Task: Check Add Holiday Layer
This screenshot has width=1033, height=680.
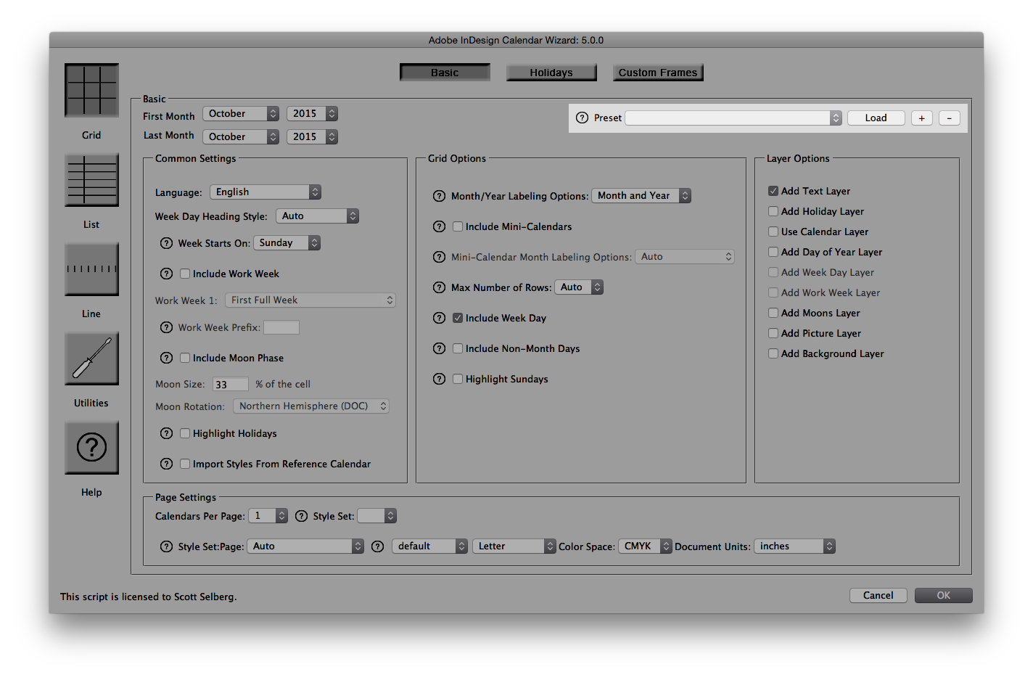Action: point(773,211)
